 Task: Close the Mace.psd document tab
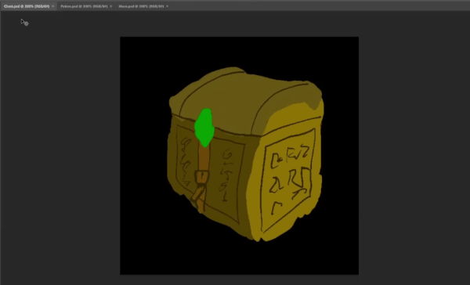click(x=168, y=6)
